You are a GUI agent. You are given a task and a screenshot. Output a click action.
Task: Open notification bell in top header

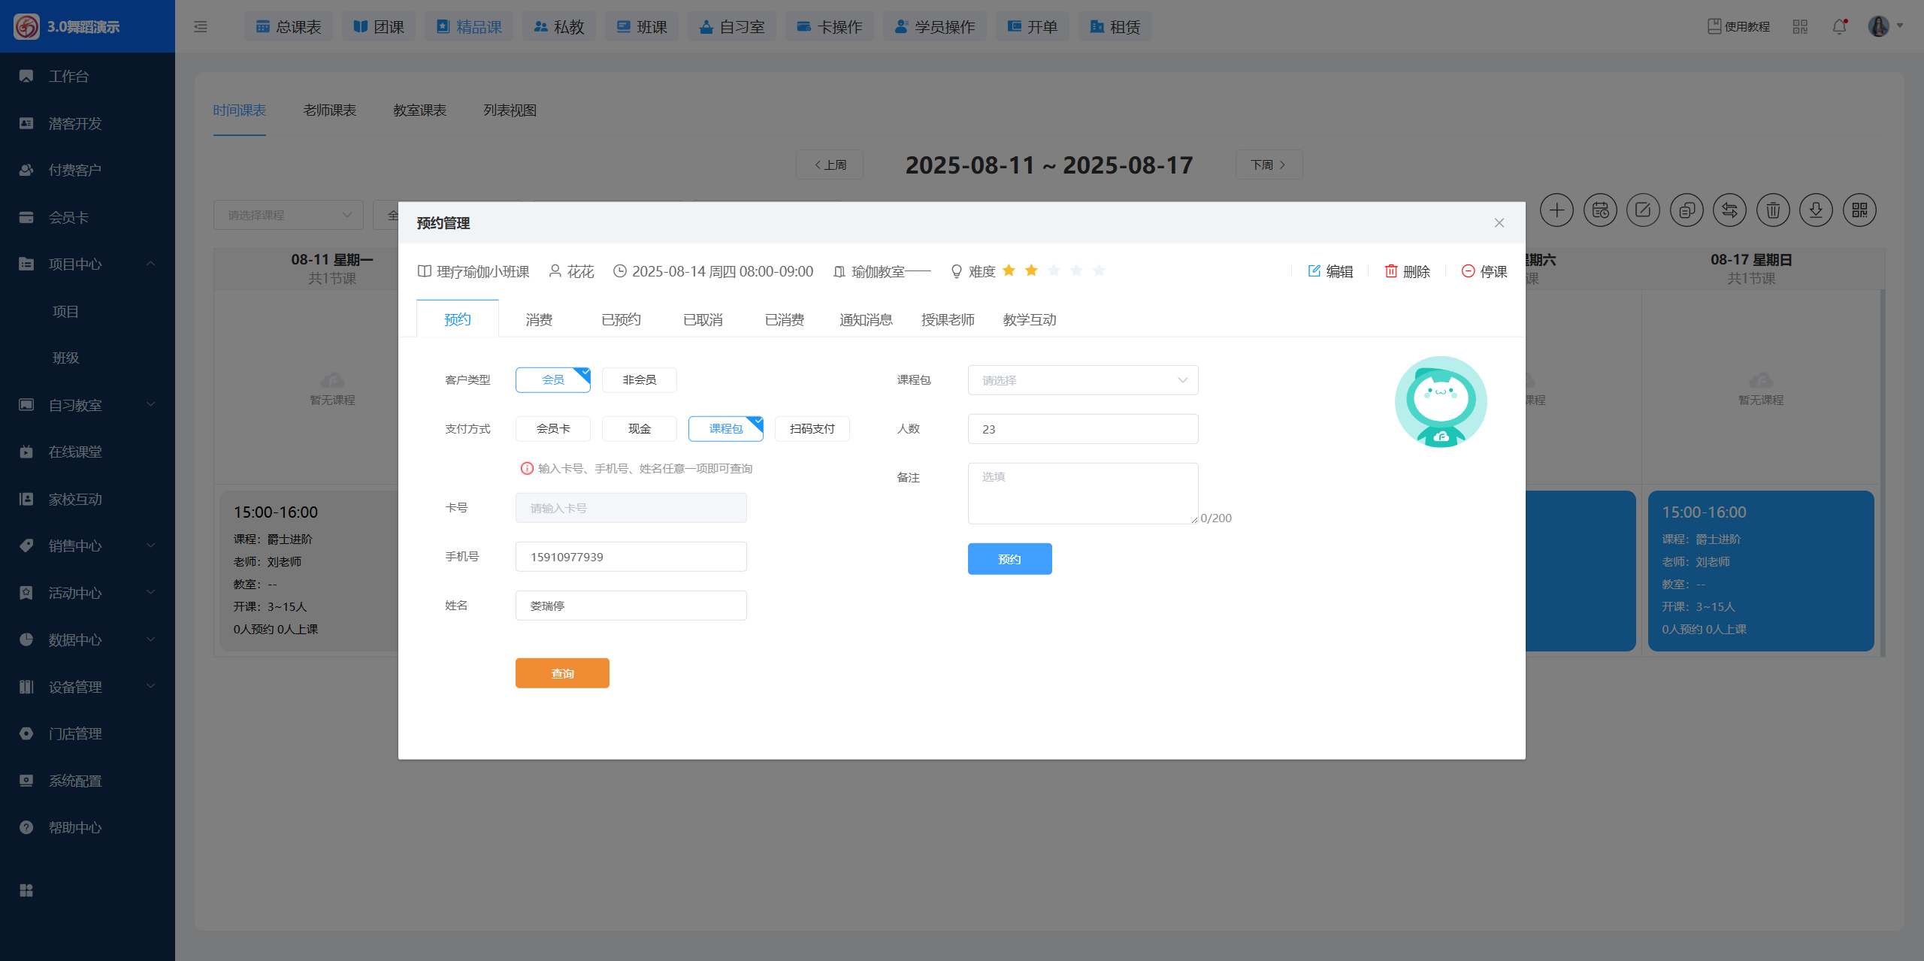click(x=1839, y=27)
